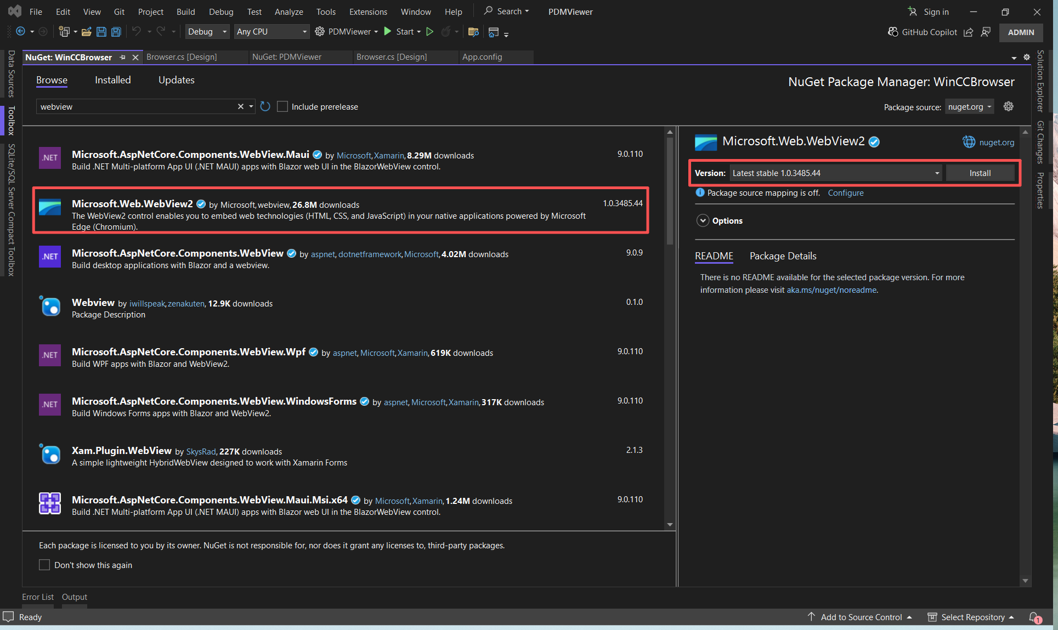1058x630 pixels.
Task: Open the Solution Explorer side panel
Action: point(1040,81)
